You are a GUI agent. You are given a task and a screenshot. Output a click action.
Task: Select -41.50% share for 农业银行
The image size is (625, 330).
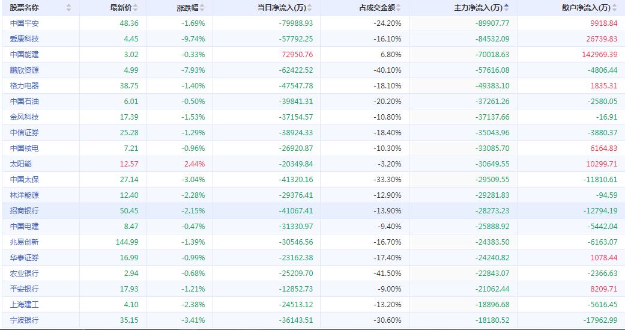(387, 273)
